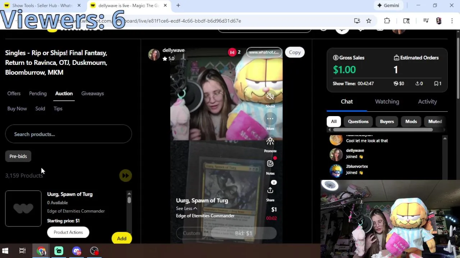Unmute the stream with the Sound icon
Screen dimensions: 460x258
coord(270,96)
